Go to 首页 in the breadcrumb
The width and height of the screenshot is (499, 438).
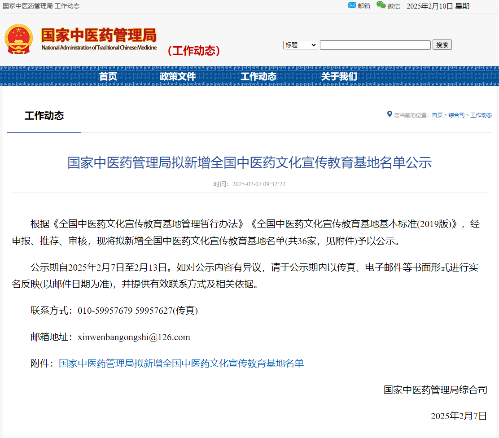click(437, 115)
